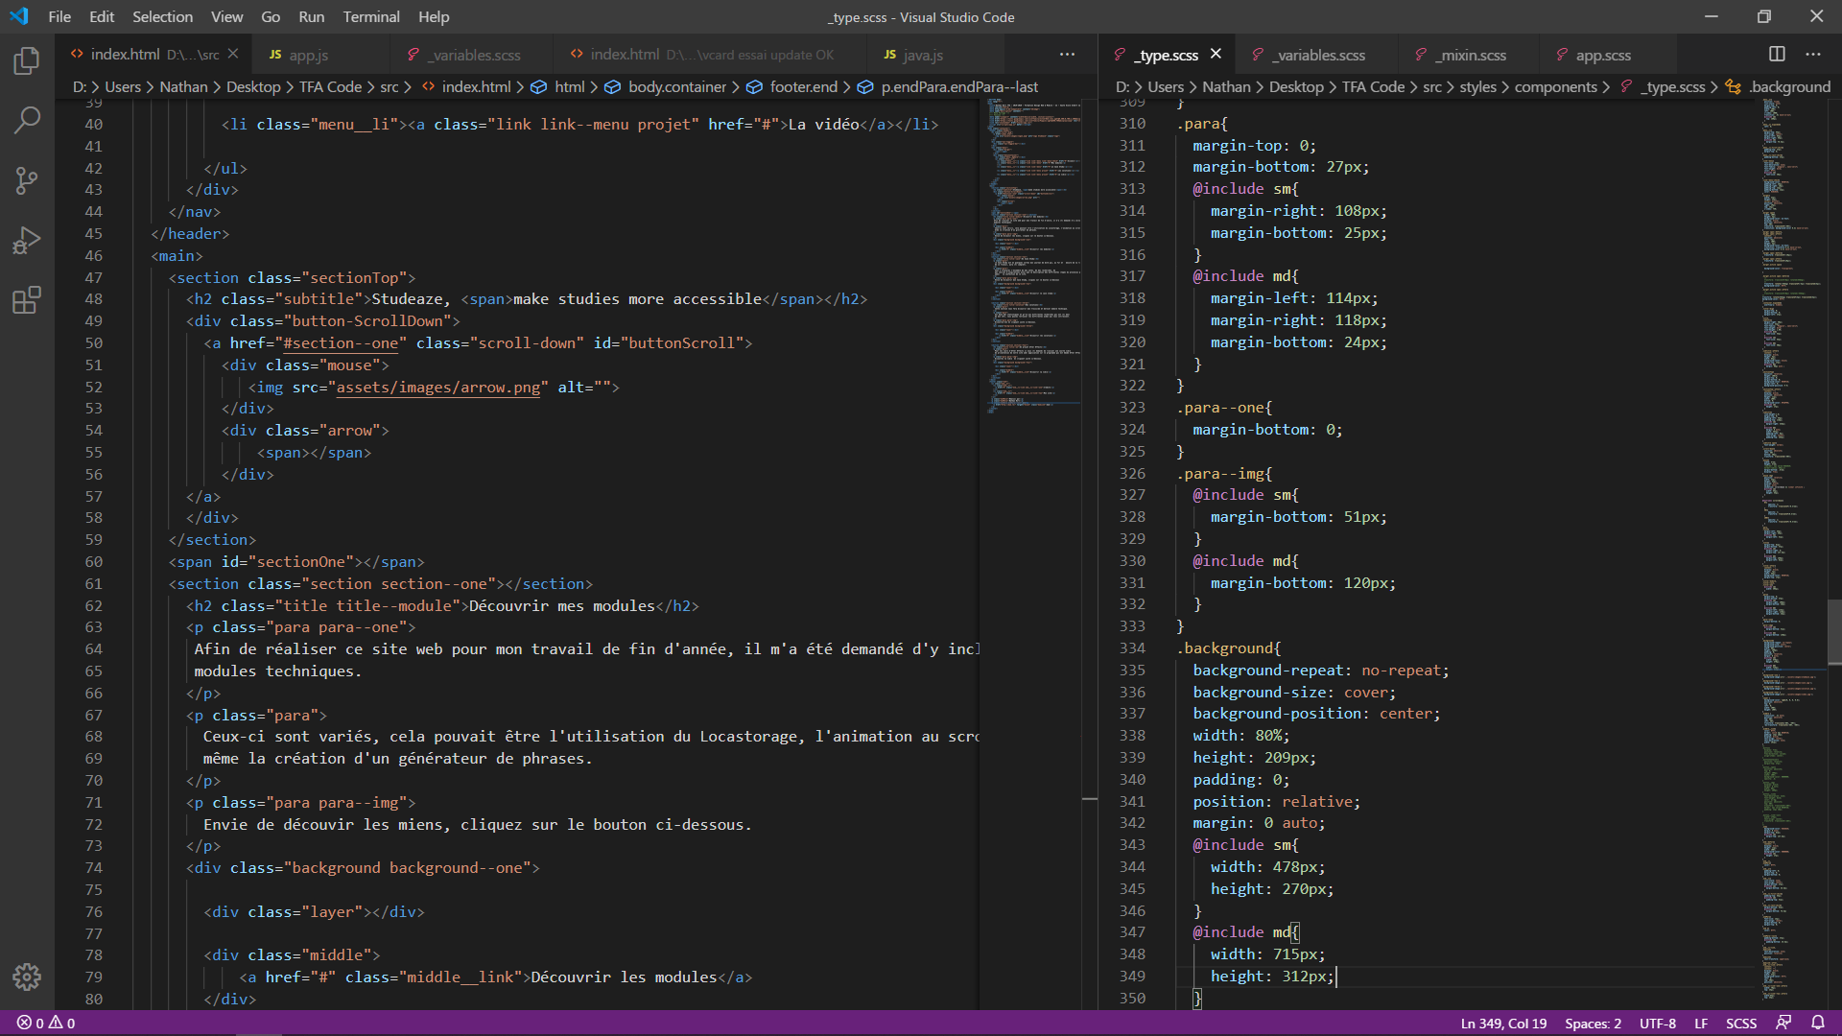The height and width of the screenshot is (1036, 1842).
Task: Click line number 334 in right editor
Action: coord(1132,647)
